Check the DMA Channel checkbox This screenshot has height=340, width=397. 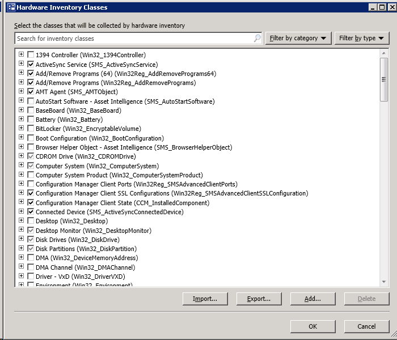coord(31,267)
